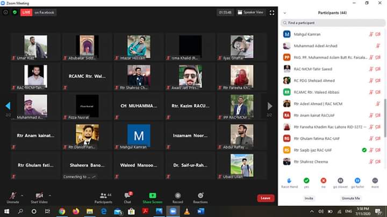The height and width of the screenshot is (217, 387).
Task: Click the taskbar volume icon
Action: coord(321,211)
